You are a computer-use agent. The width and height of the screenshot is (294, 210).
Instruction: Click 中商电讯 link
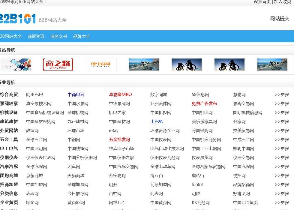click(x=76, y=94)
